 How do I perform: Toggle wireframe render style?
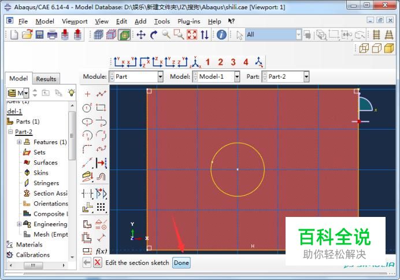pyautogui.click(x=364, y=48)
